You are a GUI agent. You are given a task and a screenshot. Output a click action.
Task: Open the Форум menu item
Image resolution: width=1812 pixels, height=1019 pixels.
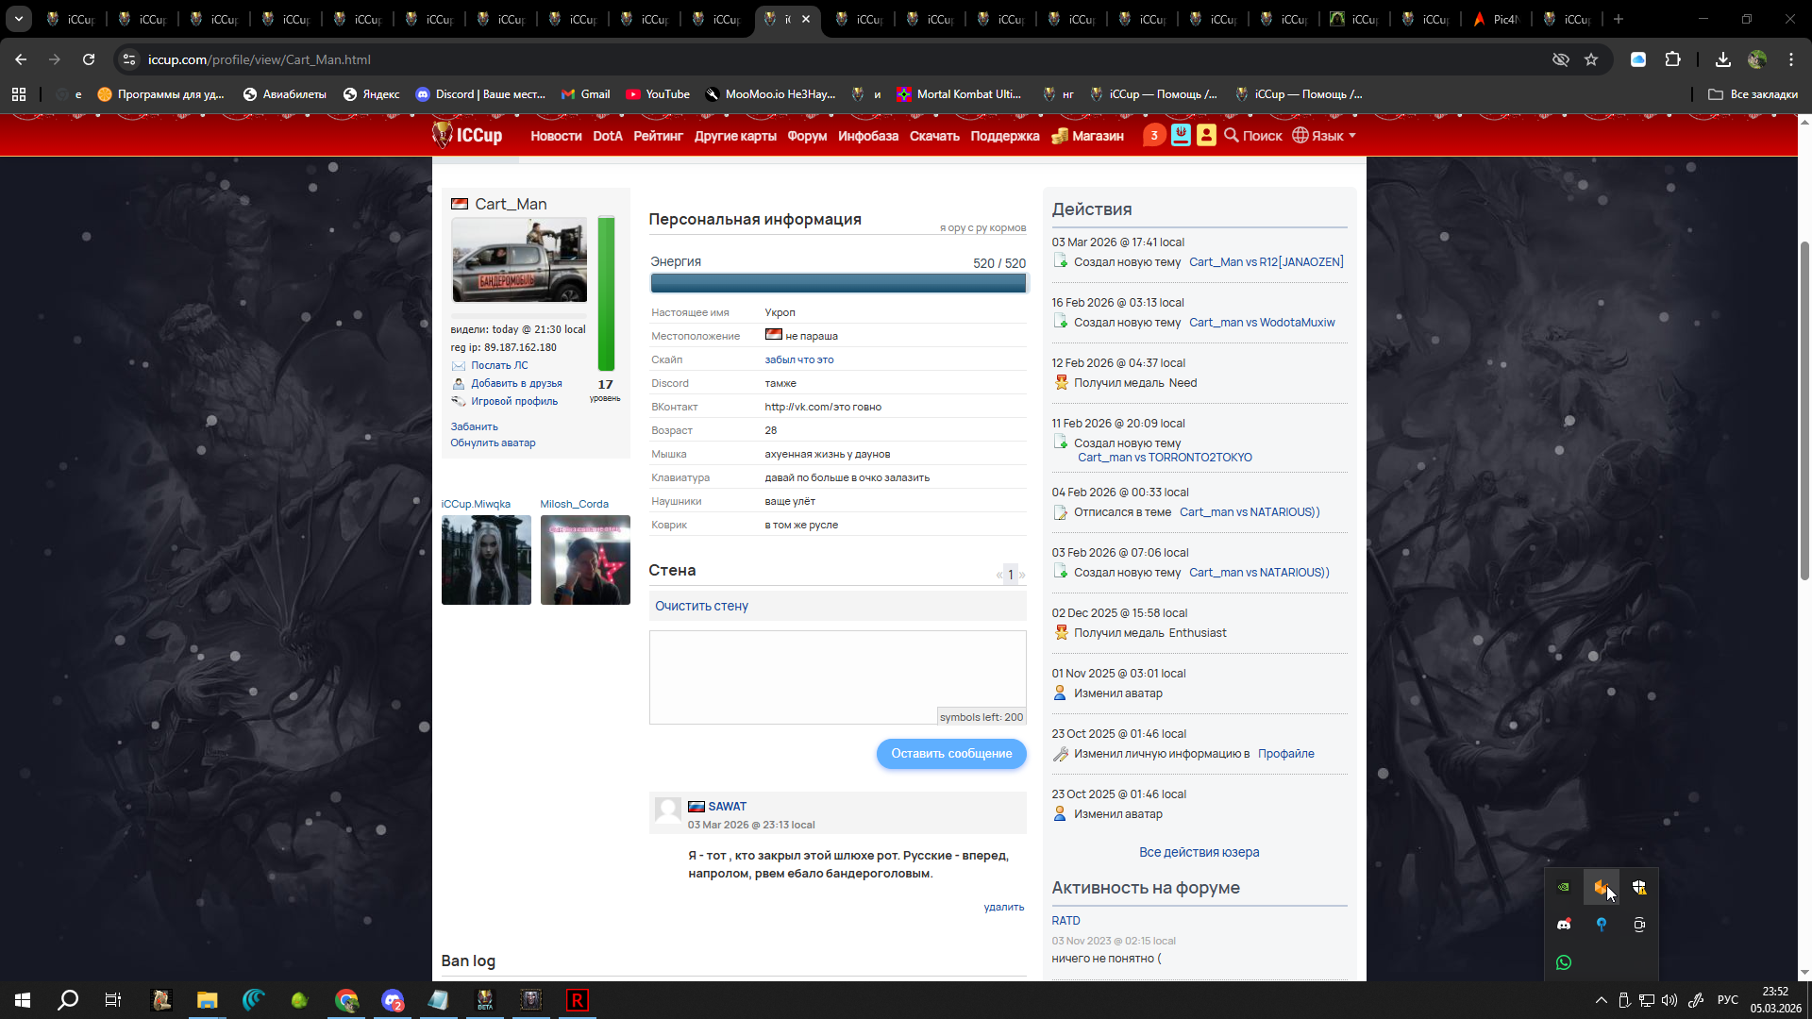[x=807, y=136]
